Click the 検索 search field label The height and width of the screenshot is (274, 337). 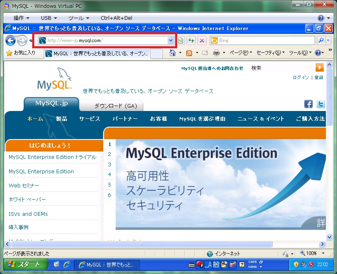click(256, 68)
